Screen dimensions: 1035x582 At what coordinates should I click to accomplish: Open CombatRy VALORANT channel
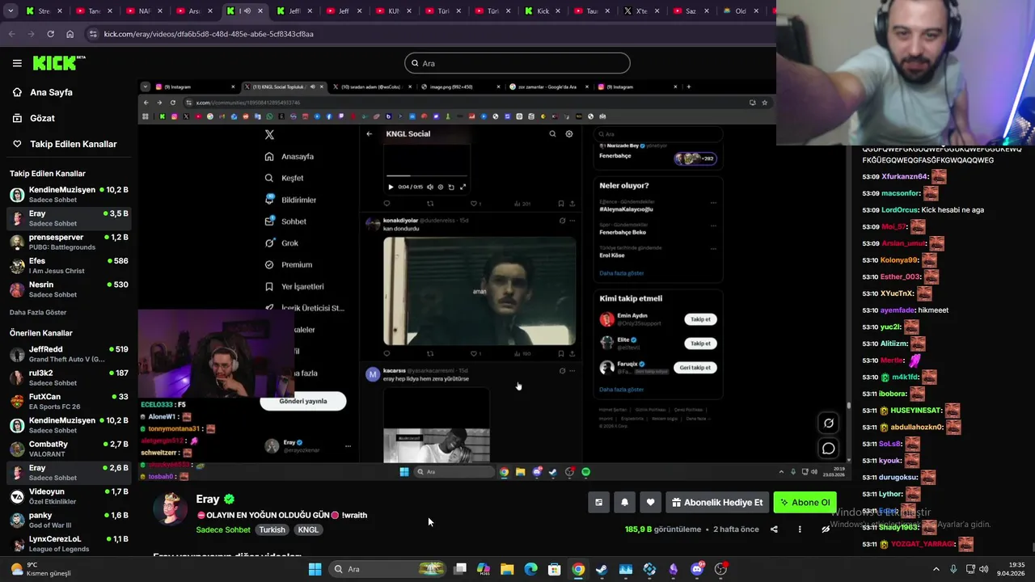69,449
